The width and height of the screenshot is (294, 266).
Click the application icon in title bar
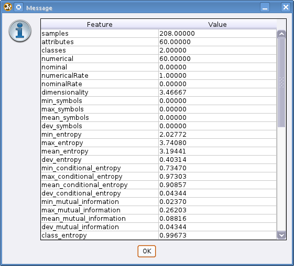[8, 7]
